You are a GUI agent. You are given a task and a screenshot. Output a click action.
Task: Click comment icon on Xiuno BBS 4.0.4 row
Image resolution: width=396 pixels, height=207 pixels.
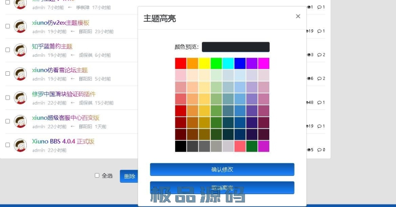(320, 150)
